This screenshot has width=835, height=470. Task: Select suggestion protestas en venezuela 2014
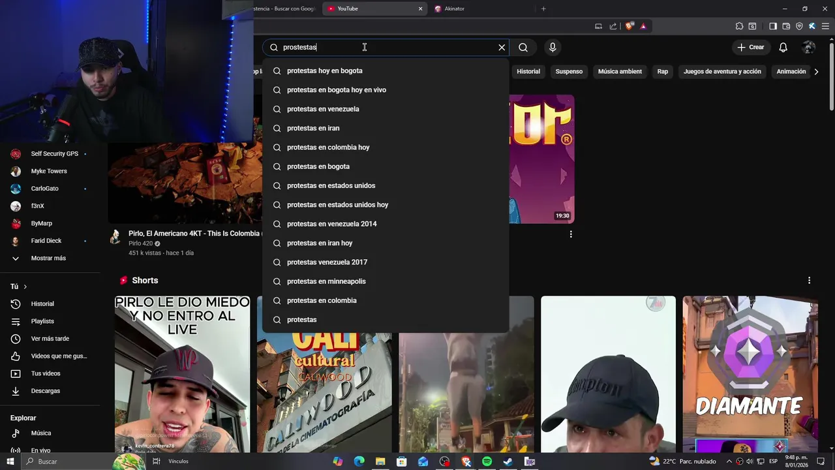386,224
